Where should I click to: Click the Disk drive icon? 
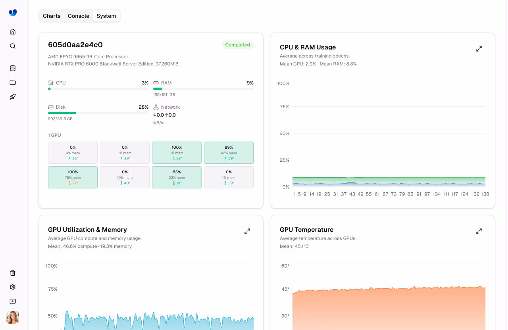pyautogui.click(x=51, y=107)
